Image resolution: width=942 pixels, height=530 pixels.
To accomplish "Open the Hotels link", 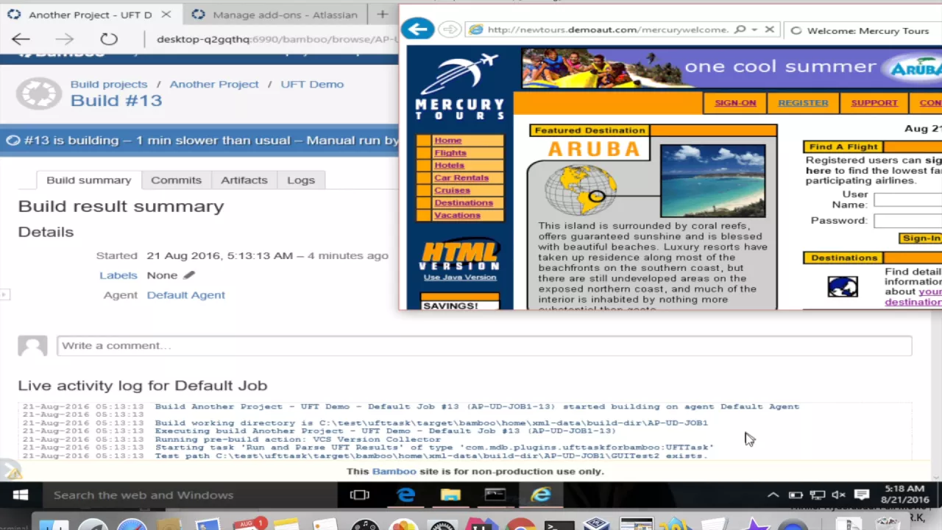I will tap(449, 165).
